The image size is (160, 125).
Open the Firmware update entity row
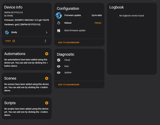[x=73, y=15]
